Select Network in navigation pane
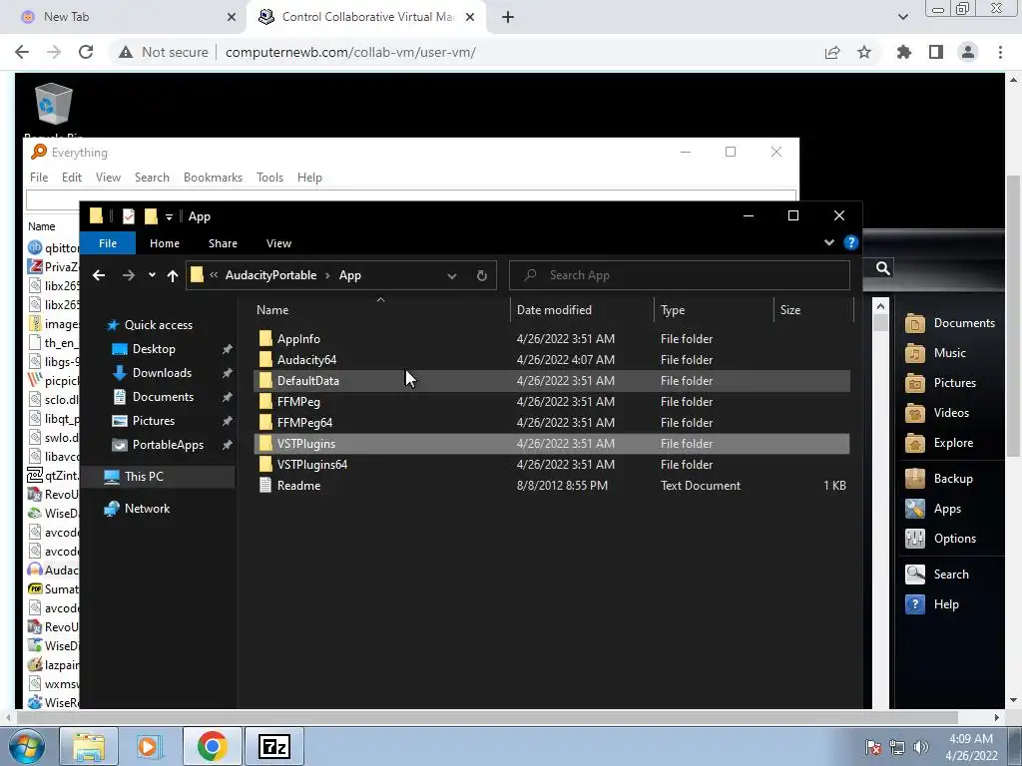Viewport: 1022px width, 766px height. 148,509
